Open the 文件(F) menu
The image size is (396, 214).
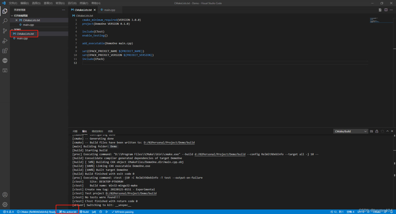pos(13,3)
